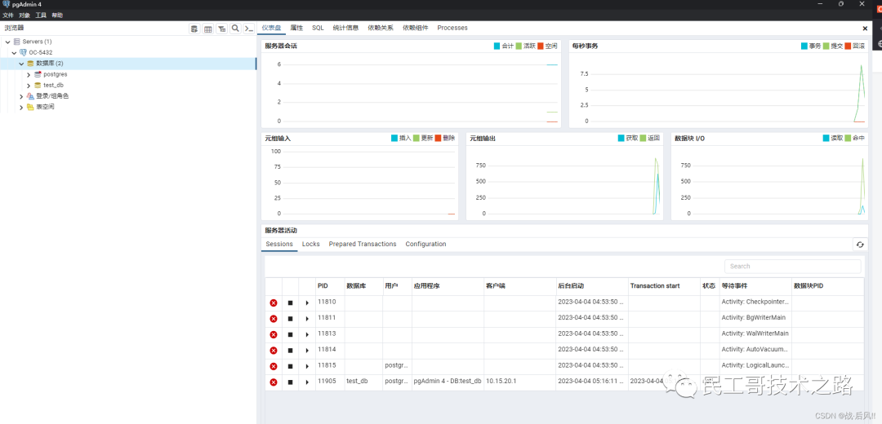882x424 pixels.
Task: Switch to the SQL tab
Action: tap(318, 28)
